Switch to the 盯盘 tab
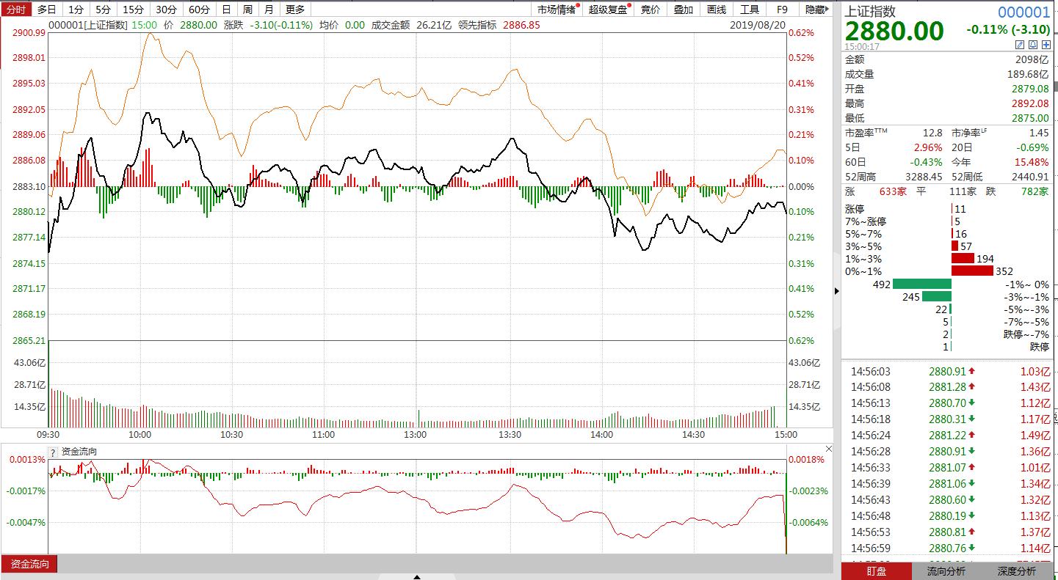1058x580 pixels. coord(876,571)
